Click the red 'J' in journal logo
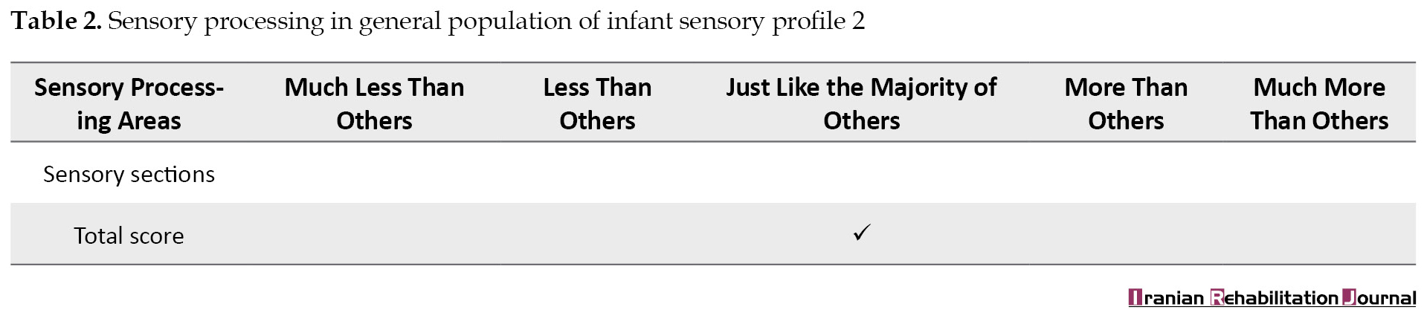 (x=1349, y=298)
